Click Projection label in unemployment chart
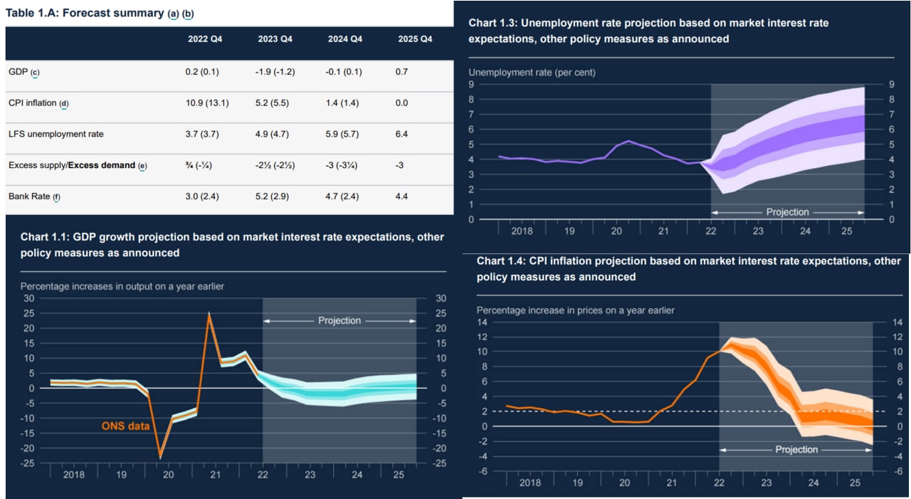The image size is (911, 499). click(787, 212)
